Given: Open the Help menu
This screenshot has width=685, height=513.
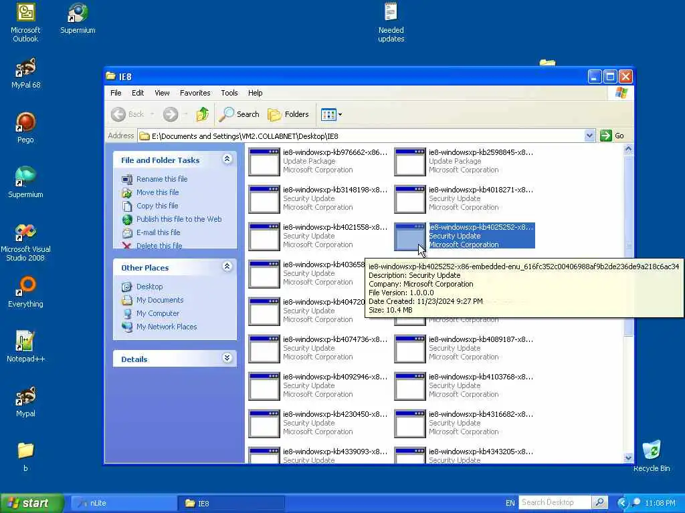Looking at the screenshot, I should (255, 93).
